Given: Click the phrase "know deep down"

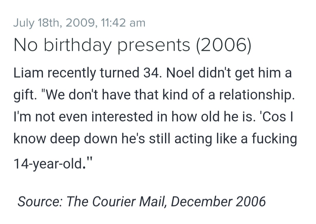Looking at the screenshot, I should tap(66, 139).
